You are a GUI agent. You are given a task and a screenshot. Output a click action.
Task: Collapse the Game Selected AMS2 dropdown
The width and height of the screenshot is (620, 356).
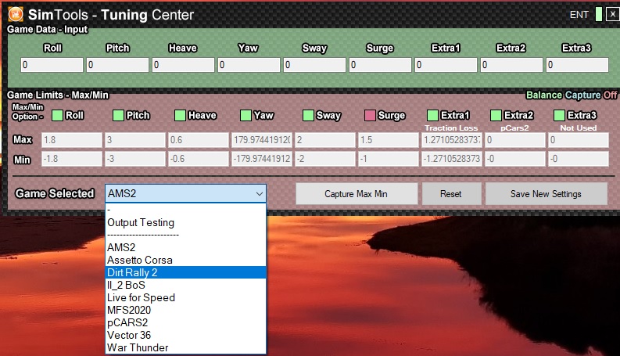260,194
